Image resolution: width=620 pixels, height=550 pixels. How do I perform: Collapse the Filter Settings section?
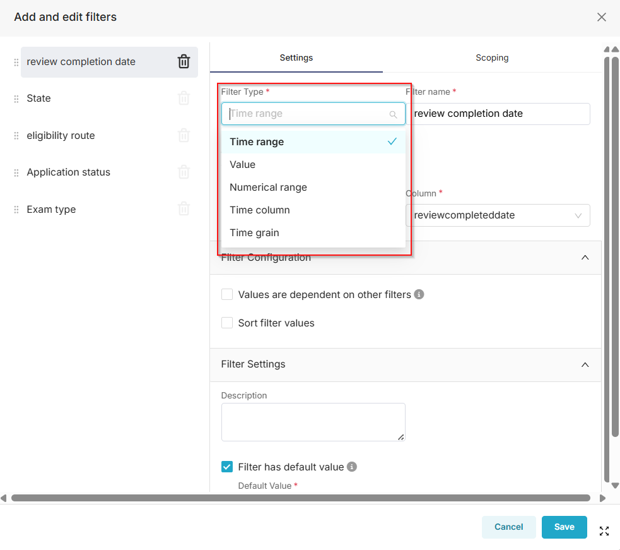coord(585,364)
